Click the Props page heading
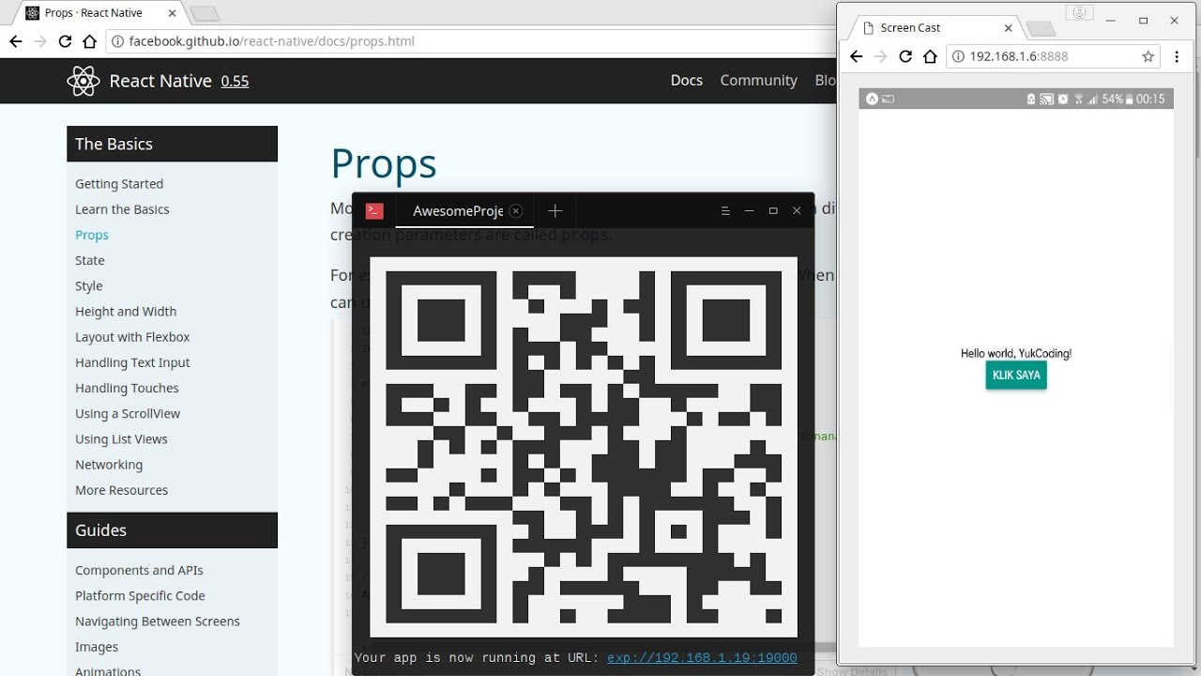Screen dimensions: 1201x676 click(384, 163)
